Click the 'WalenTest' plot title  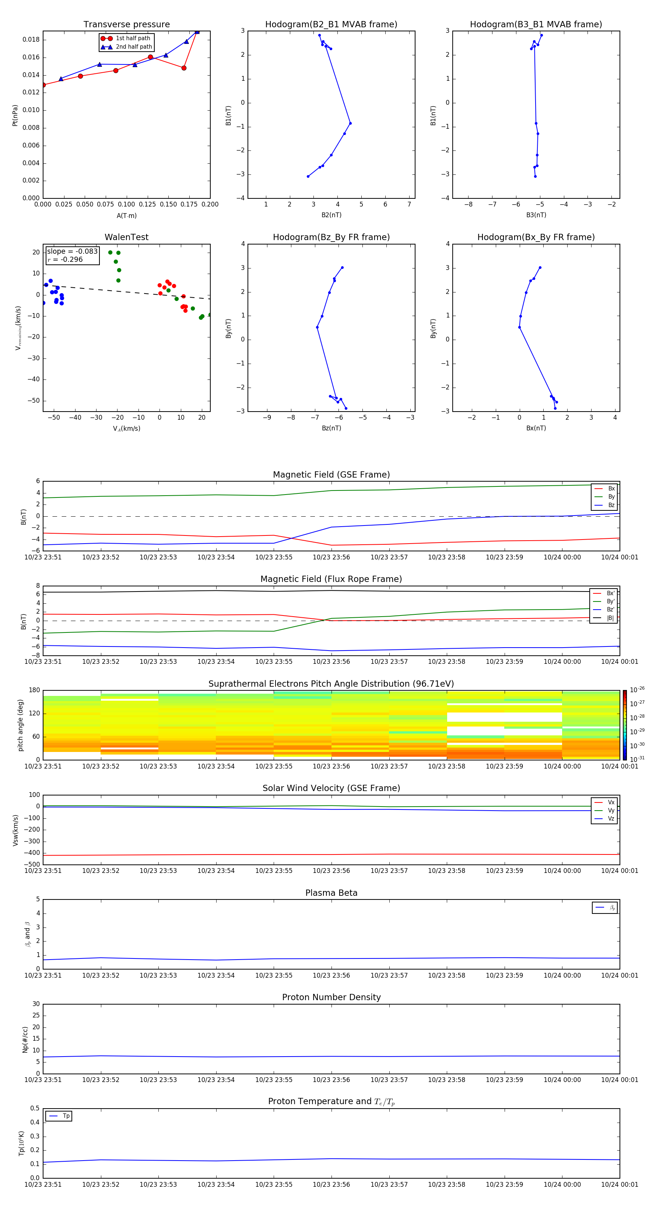coord(126,237)
